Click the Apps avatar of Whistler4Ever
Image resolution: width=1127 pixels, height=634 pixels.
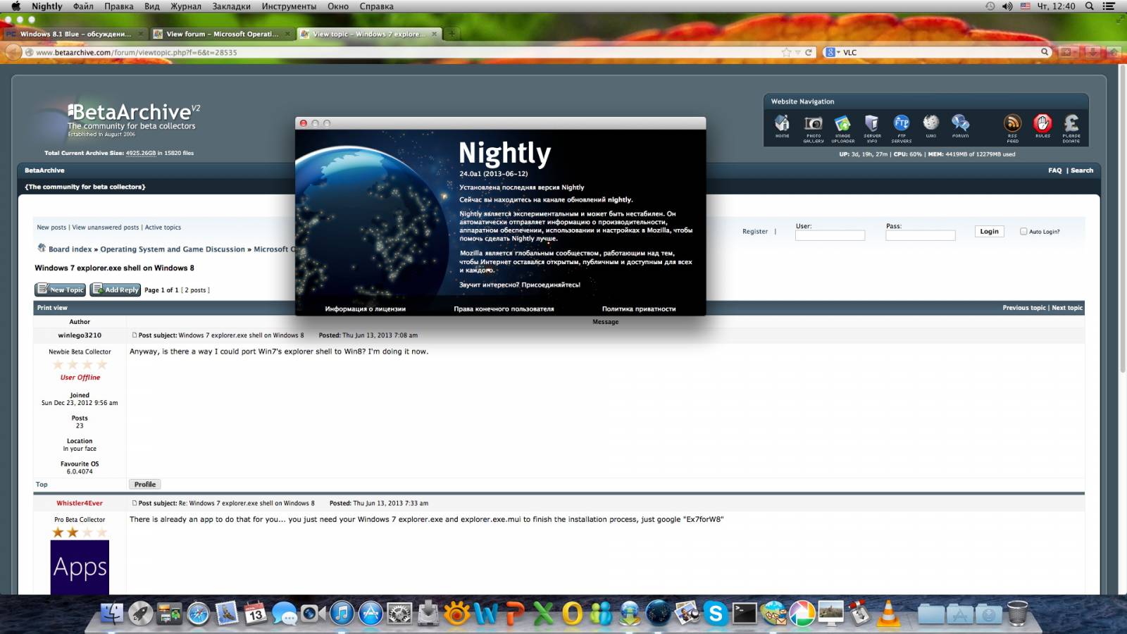80,567
